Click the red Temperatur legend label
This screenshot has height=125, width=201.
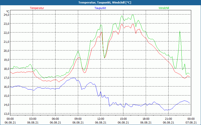click(x=37, y=8)
